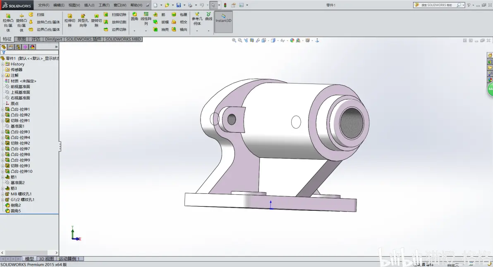This screenshot has height=267, width=493.
Task: Open the 线性阵列 pattern dropdown arrow
Action: tap(146, 31)
